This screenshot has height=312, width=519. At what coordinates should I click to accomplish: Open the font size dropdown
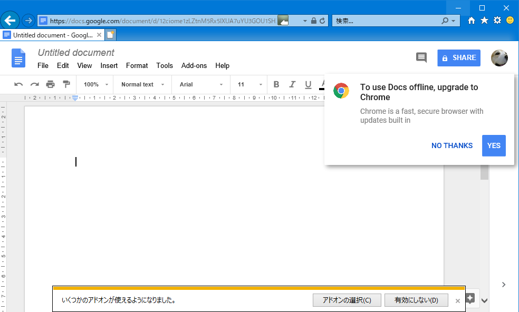point(248,84)
